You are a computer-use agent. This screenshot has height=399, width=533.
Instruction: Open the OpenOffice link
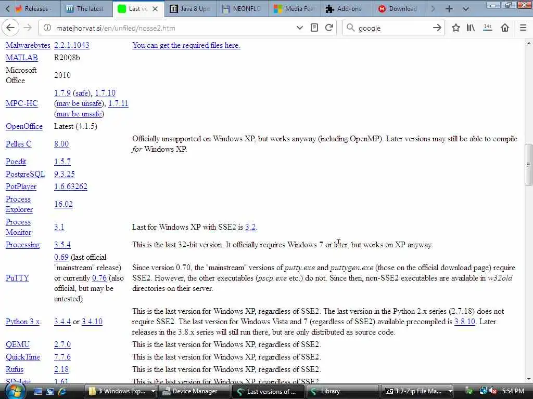24,126
